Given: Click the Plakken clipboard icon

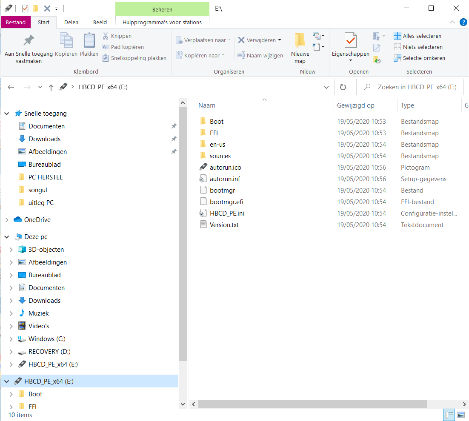Looking at the screenshot, I should [89, 40].
